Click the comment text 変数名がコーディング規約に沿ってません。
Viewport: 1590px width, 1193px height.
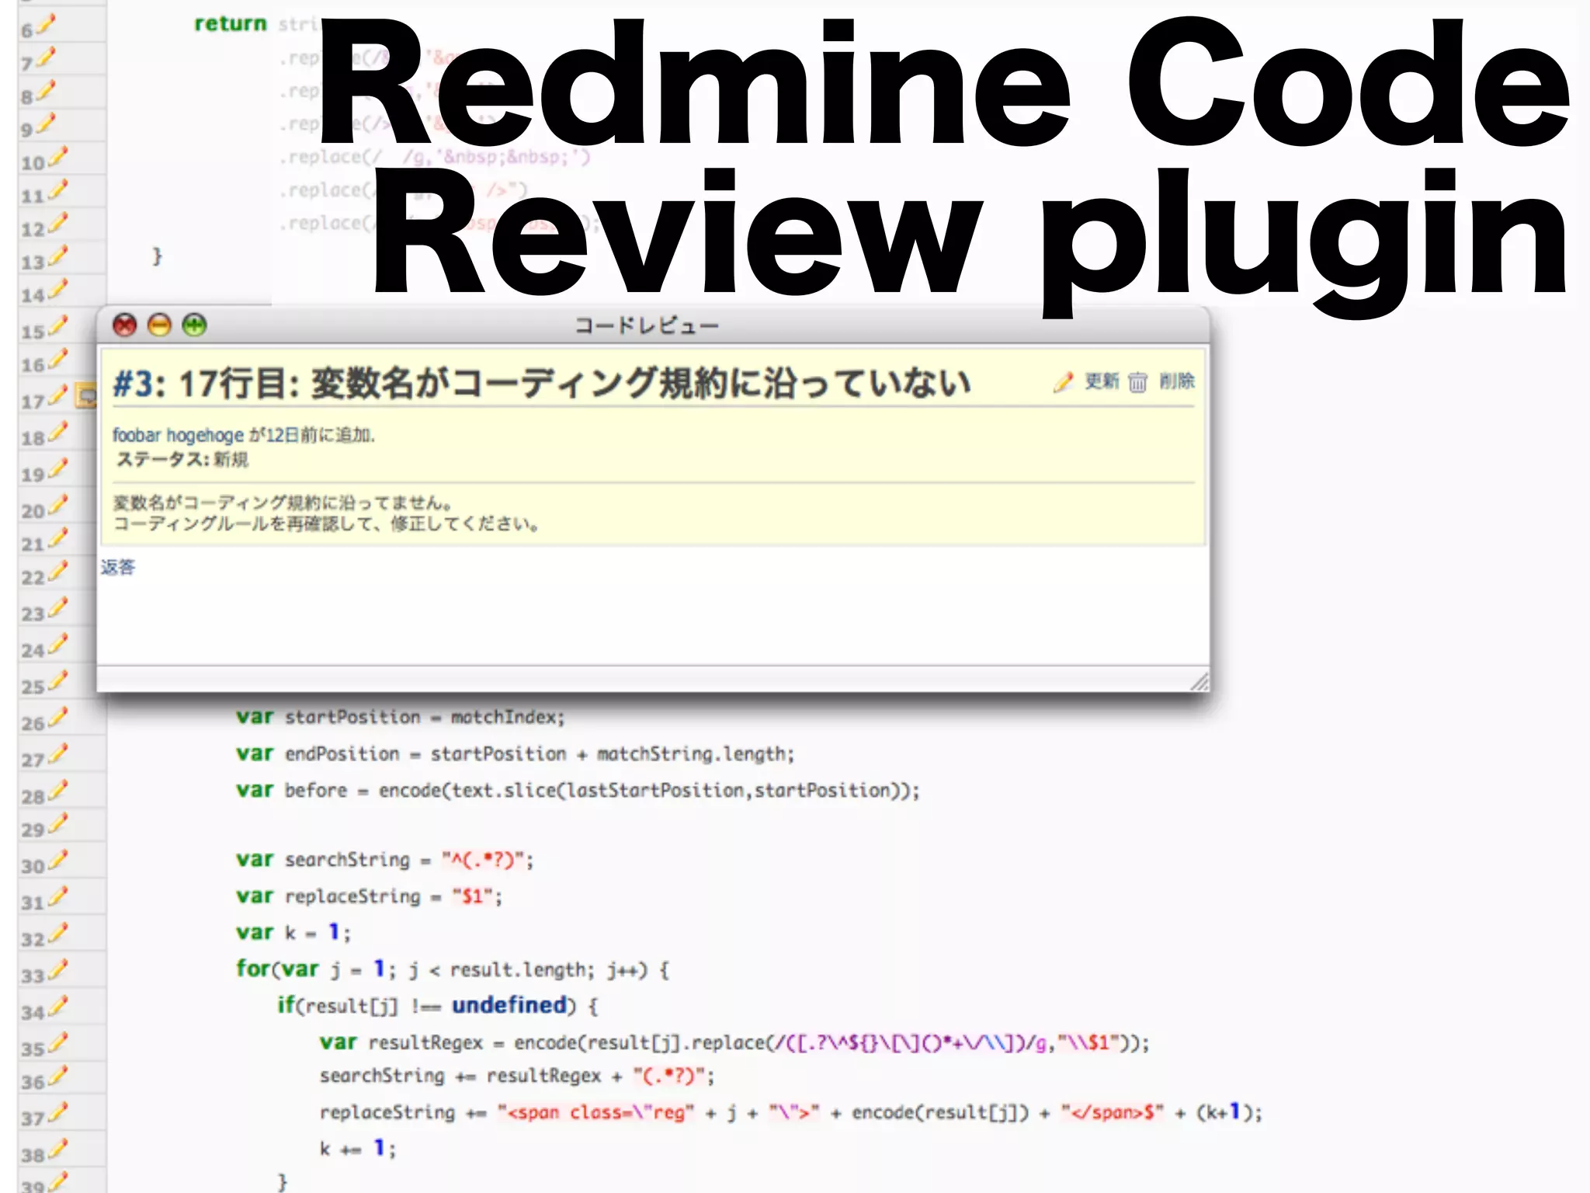283,503
